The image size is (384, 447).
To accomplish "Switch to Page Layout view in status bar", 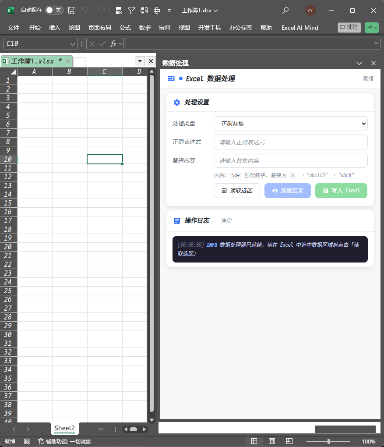I will tap(272, 441).
